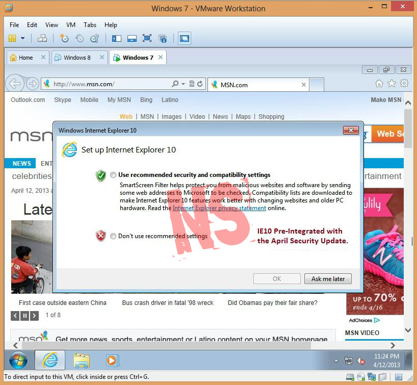Close the MSN.com browser tab
Viewport: 417px width, 385px height.
pyautogui.click(x=304, y=85)
